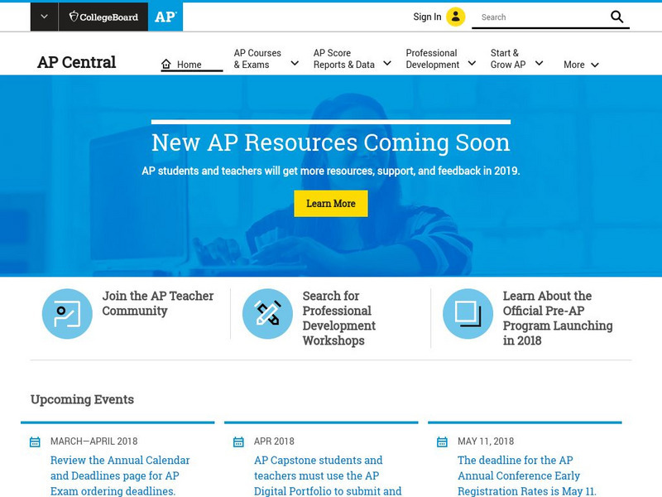The width and height of the screenshot is (662, 497).
Task: Expand the Start & Grow AP chevron
Action: coord(540,64)
